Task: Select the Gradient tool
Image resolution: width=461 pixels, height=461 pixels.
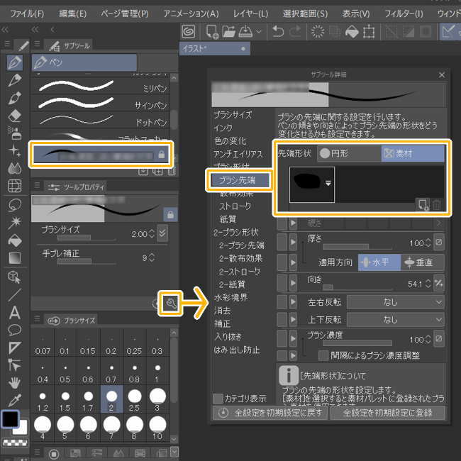Action: [x=15, y=258]
